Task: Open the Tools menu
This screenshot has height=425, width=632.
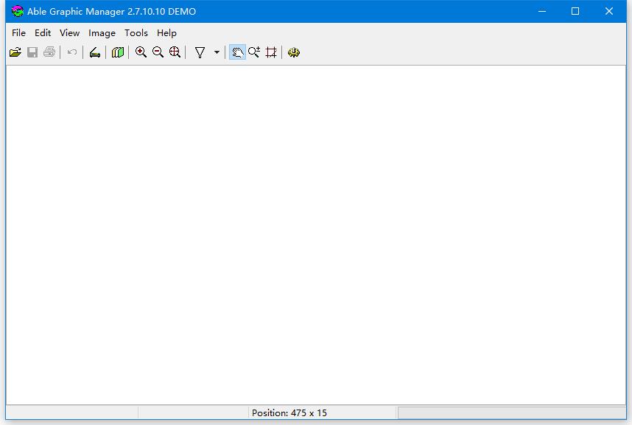Action: click(136, 33)
